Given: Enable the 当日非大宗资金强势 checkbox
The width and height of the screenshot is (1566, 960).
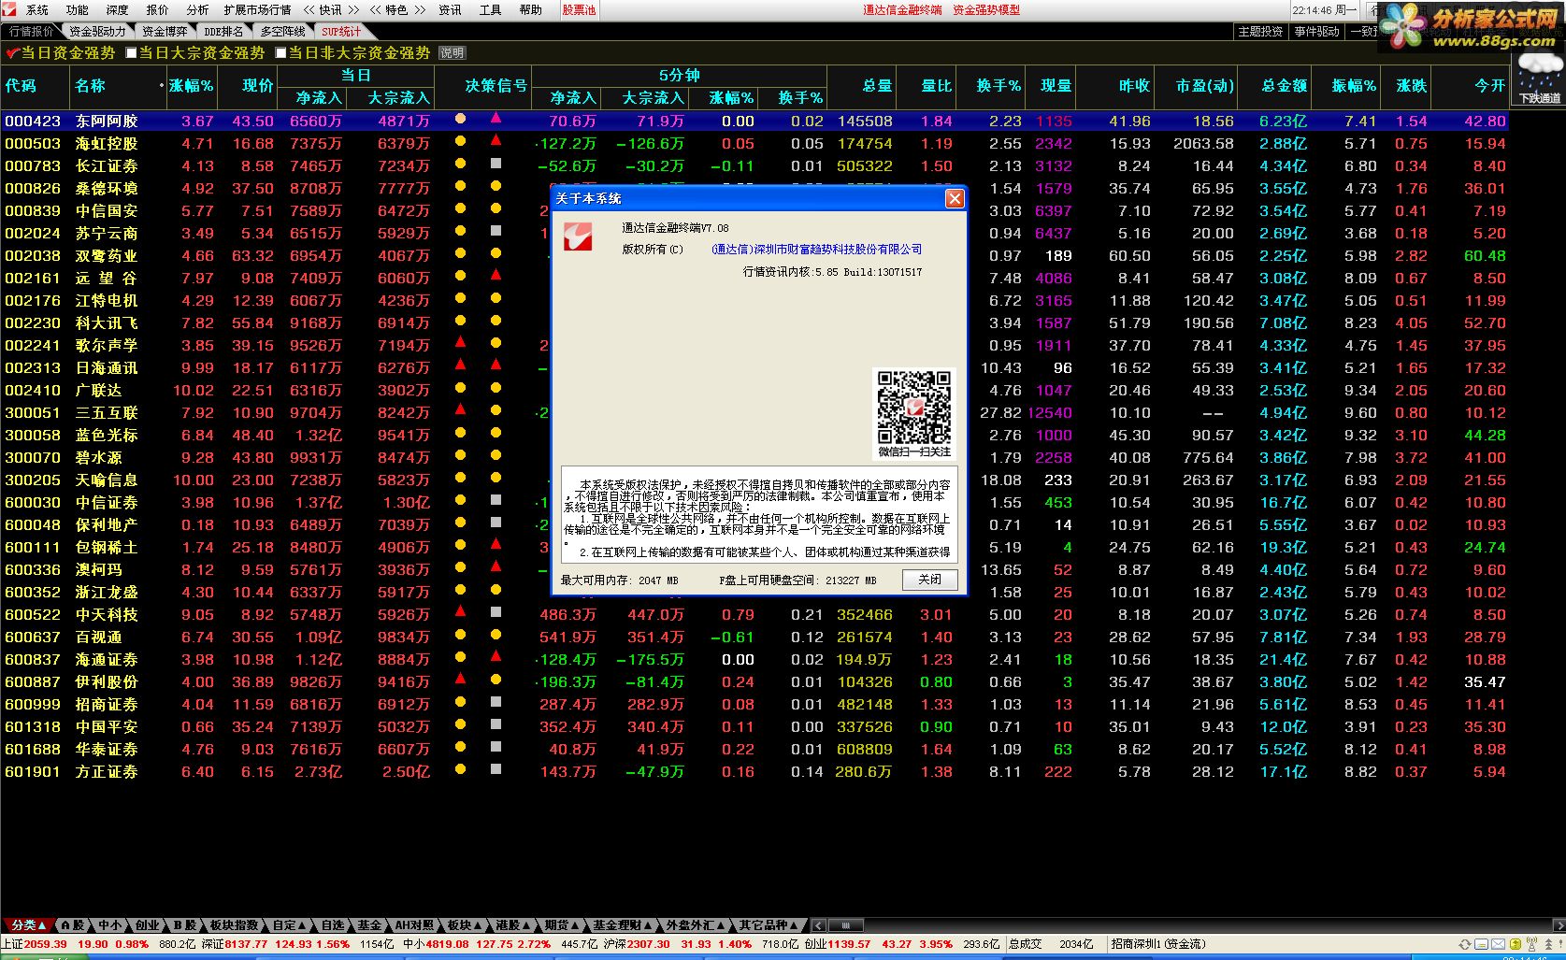Looking at the screenshot, I should (x=280, y=53).
